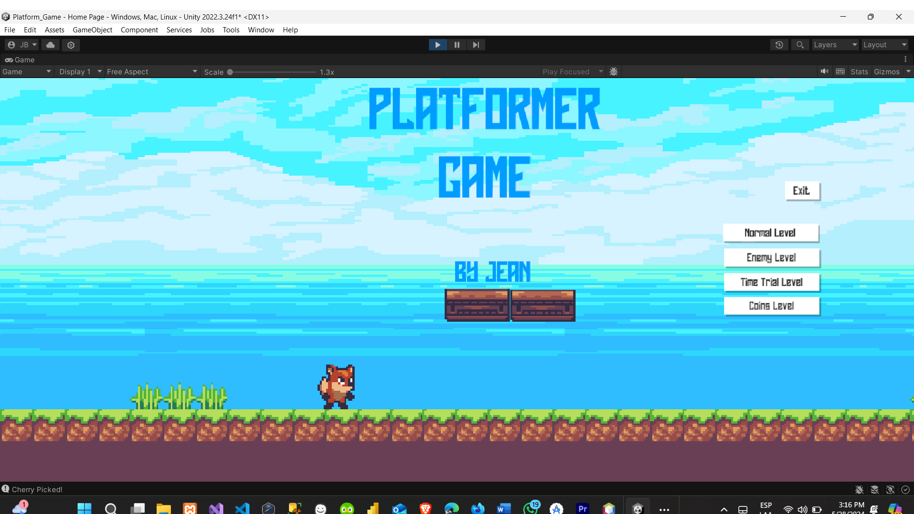Open the File menu
Screen dimensions: 914x514
point(10,30)
